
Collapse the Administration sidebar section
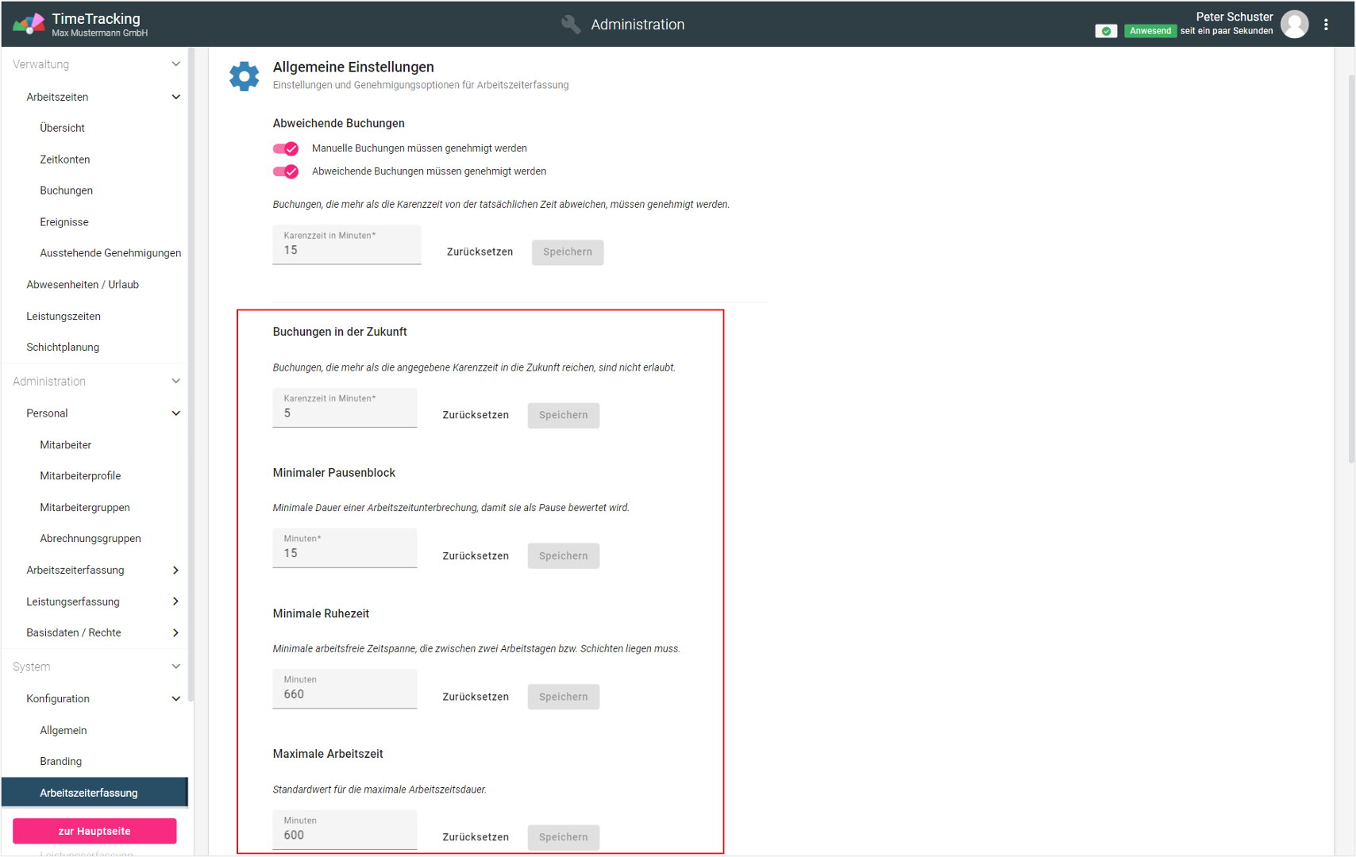tap(175, 382)
